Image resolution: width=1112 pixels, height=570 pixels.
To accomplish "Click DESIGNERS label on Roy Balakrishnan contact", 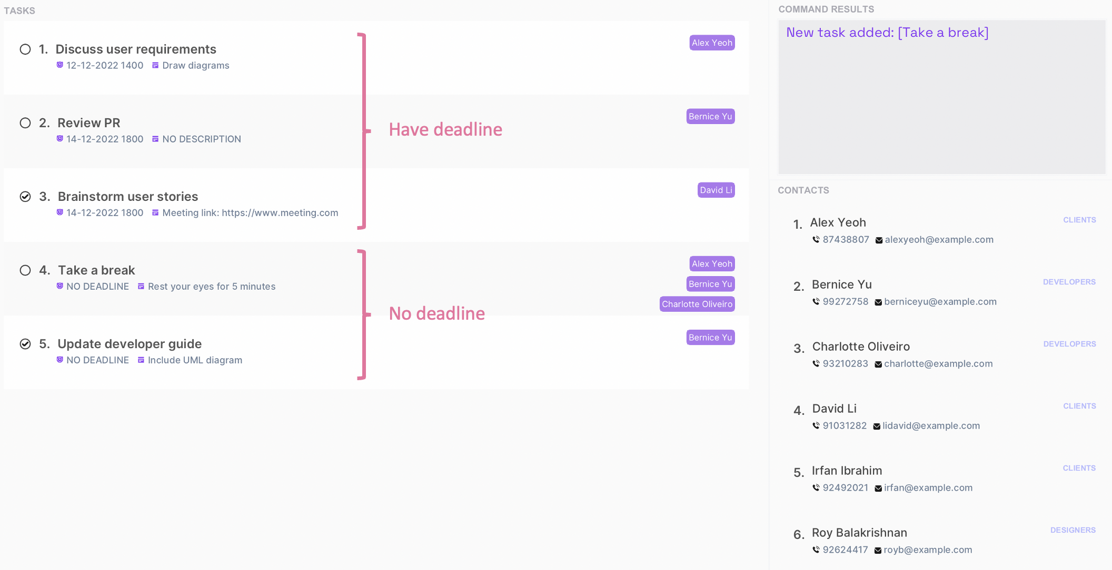I will coord(1073,531).
